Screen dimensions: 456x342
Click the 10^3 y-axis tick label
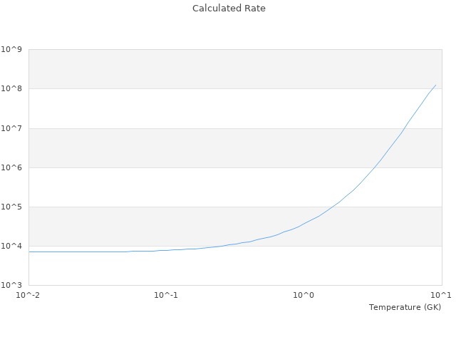tap(11, 286)
